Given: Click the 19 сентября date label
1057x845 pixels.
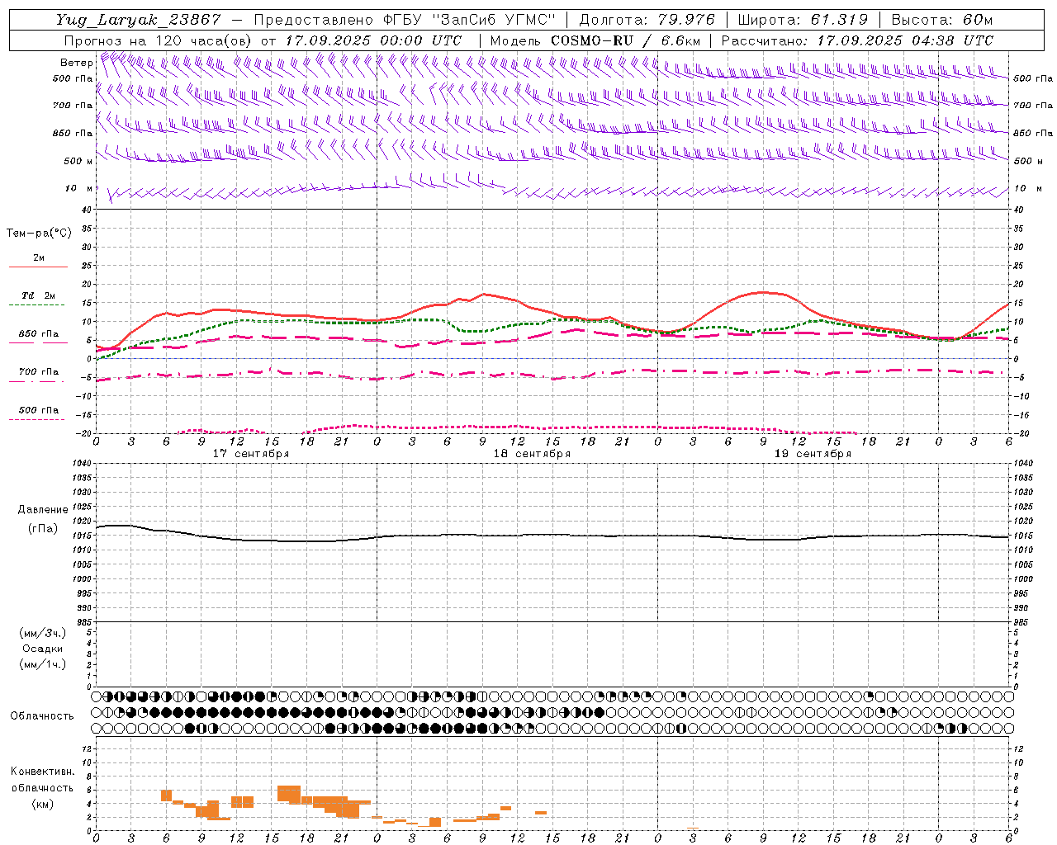Looking at the screenshot, I should 813,454.
